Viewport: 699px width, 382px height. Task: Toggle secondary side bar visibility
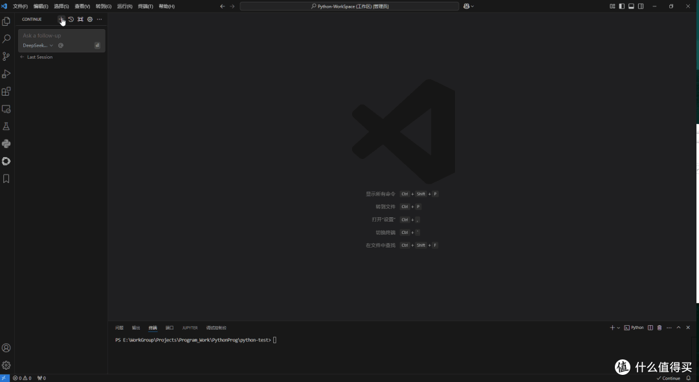(641, 6)
